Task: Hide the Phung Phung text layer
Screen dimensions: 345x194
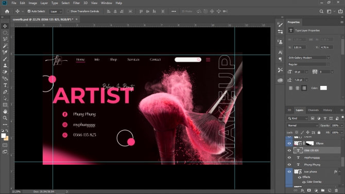Action: click(x=289, y=165)
